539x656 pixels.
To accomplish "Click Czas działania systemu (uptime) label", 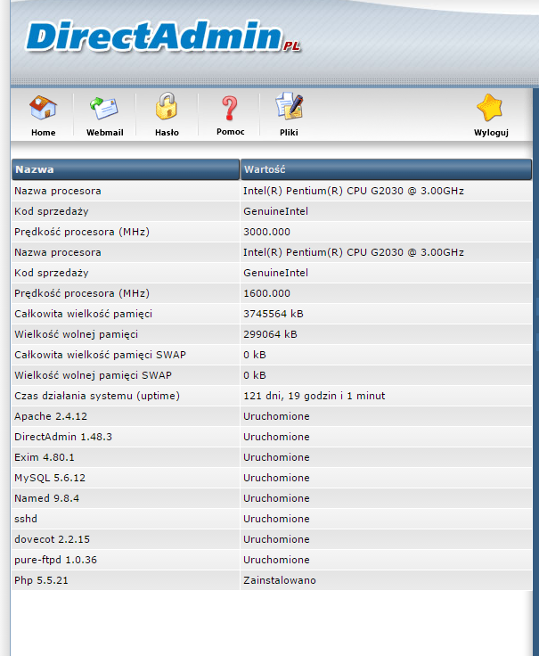I will 97,396.
